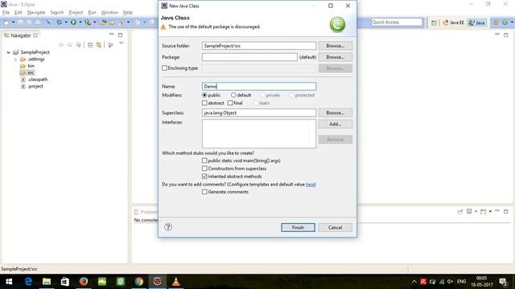Click the green C new-class toolbar icon
The image size is (515, 289).
[x=505, y=22]
